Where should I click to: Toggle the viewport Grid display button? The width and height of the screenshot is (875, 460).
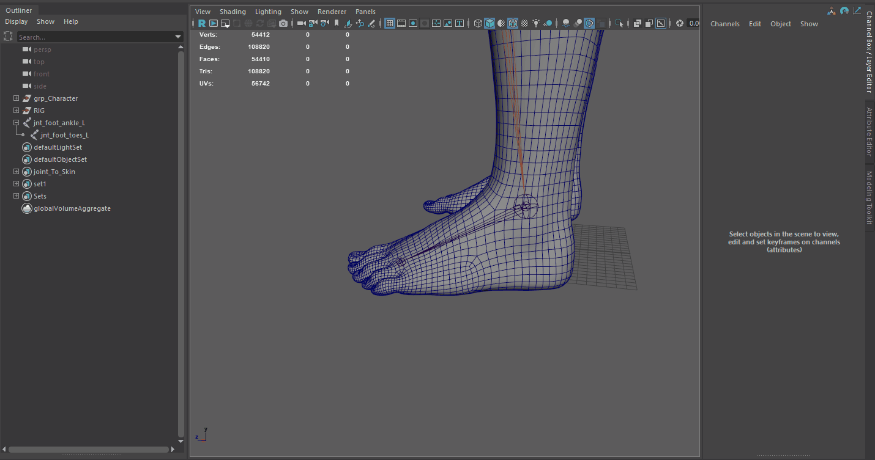click(390, 23)
